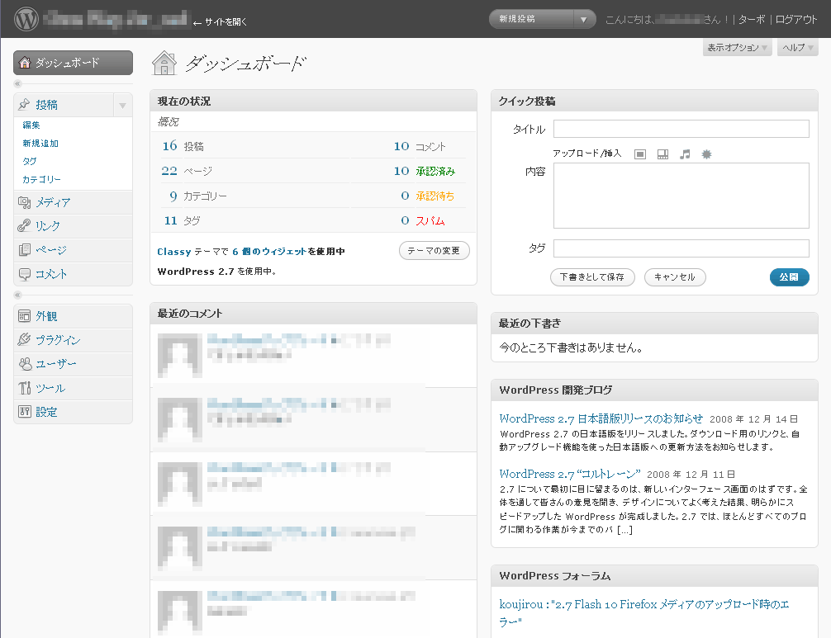
Task: Click 承認待ち pending comments link
Action: click(435, 196)
